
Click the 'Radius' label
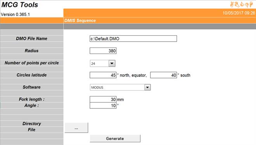[x=32, y=51]
